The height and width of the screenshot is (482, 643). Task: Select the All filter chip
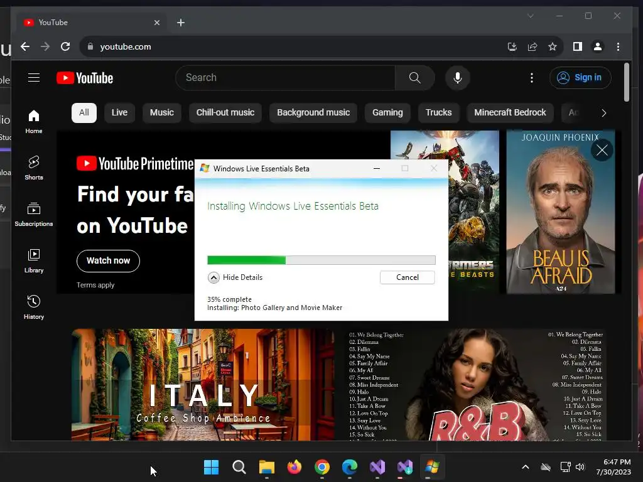click(84, 113)
